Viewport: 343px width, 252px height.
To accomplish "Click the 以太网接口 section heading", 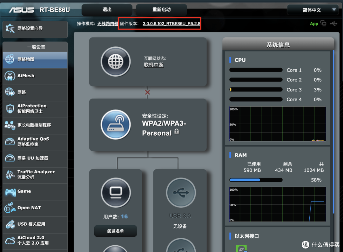I will tap(247, 236).
